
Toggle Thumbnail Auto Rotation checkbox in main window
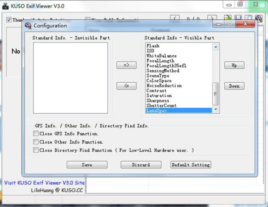coord(9,20)
